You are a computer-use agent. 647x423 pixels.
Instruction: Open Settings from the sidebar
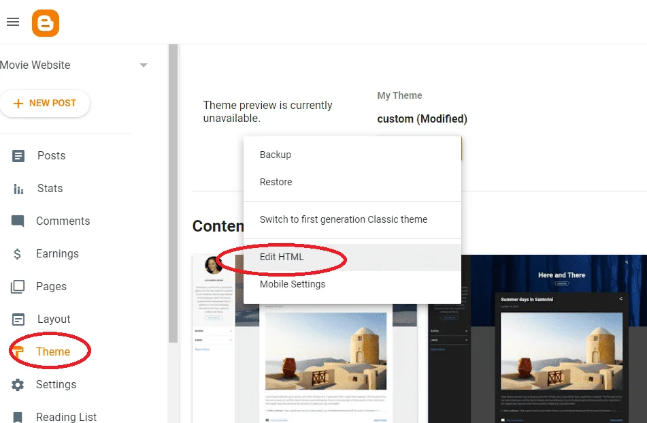pyautogui.click(x=56, y=384)
